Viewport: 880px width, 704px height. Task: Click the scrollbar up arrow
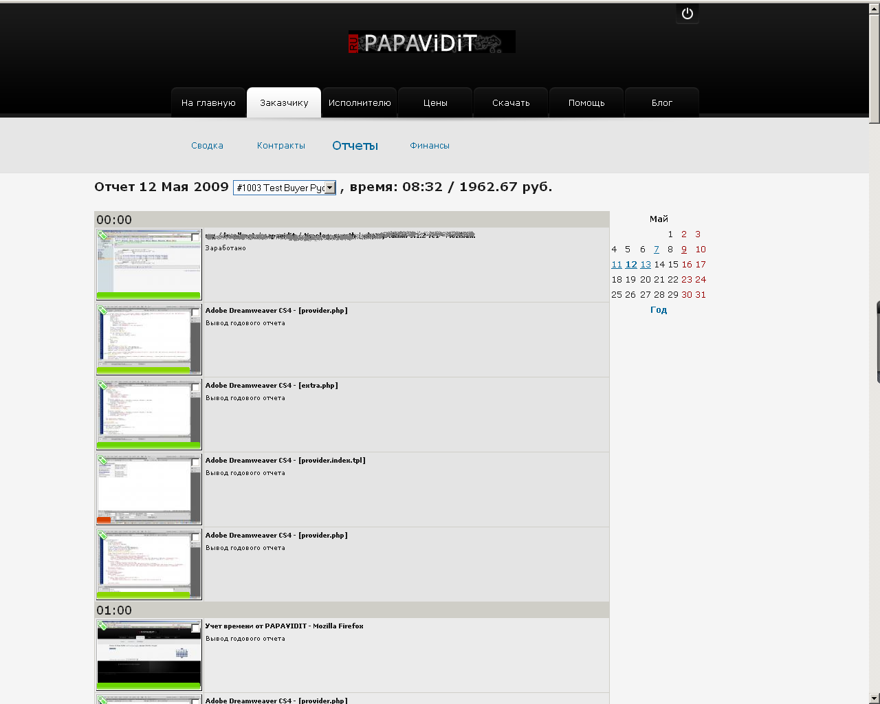point(874,8)
